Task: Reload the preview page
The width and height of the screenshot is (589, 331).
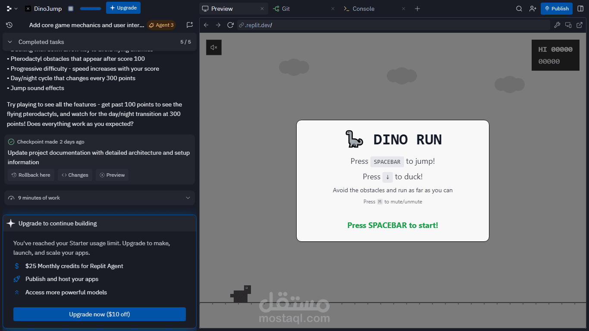Action: [230, 25]
